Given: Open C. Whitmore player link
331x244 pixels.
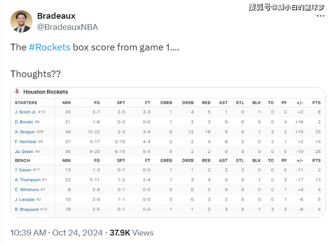Looking at the screenshot, I should click(x=27, y=190).
